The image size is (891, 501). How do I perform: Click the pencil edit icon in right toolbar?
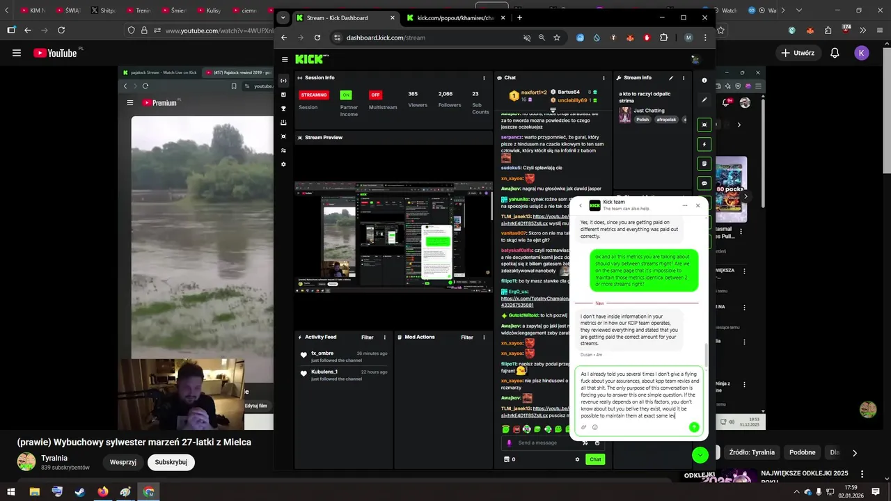pyautogui.click(x=704, y=100)
